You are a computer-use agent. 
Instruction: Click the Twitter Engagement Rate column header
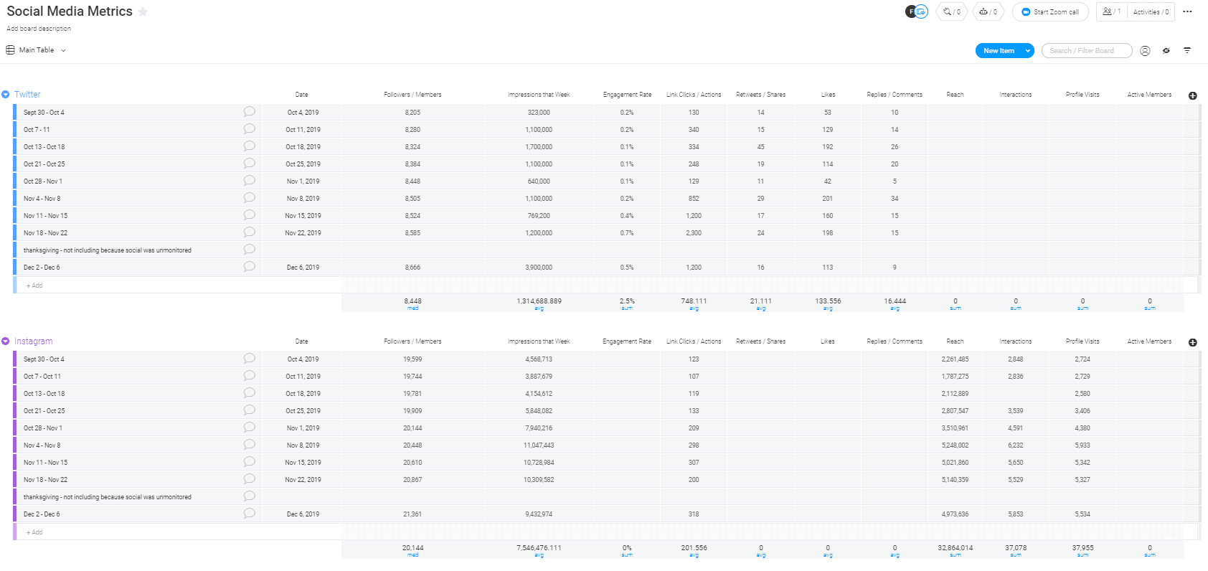coord(627,95)
